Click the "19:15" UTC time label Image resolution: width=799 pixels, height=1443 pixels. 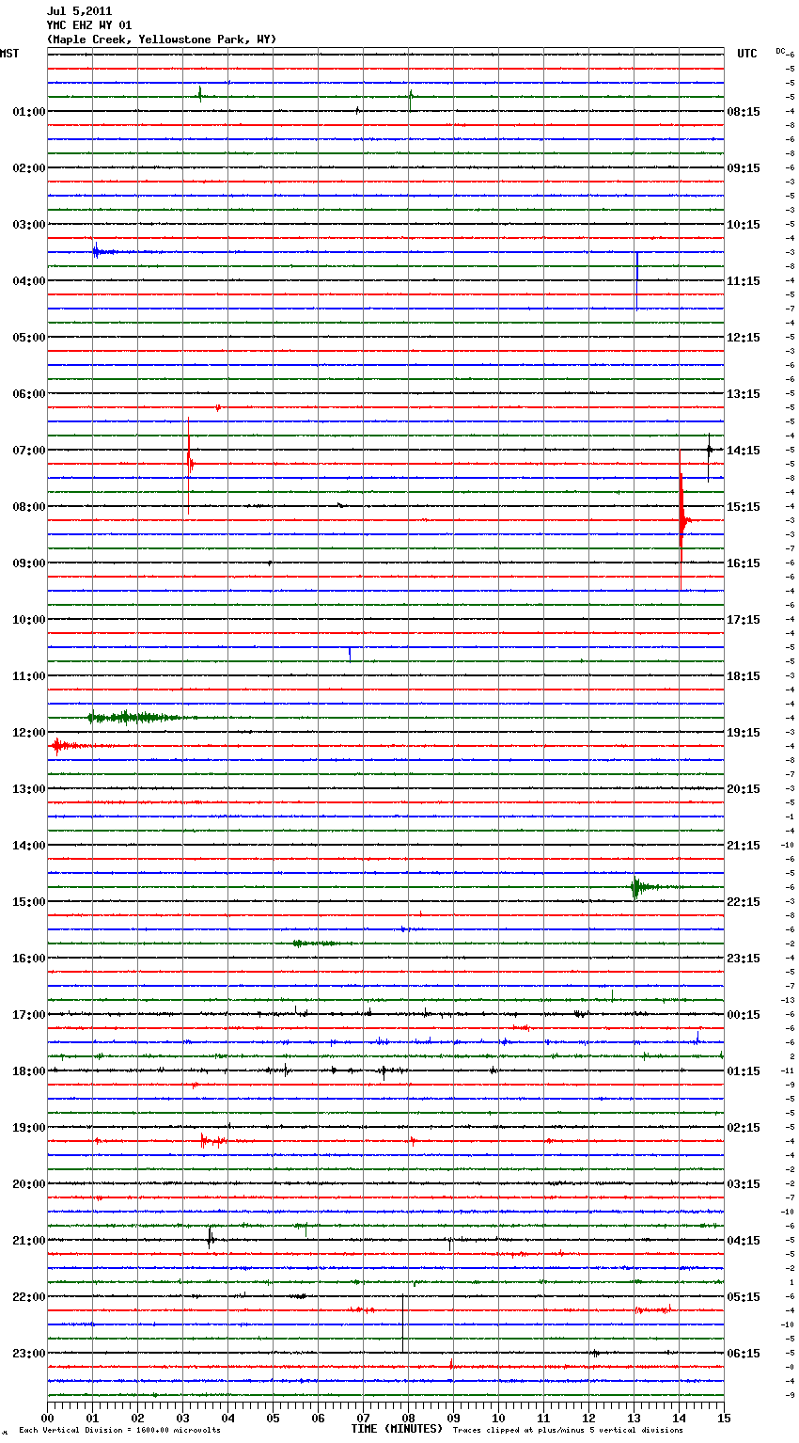coord(744,733)
